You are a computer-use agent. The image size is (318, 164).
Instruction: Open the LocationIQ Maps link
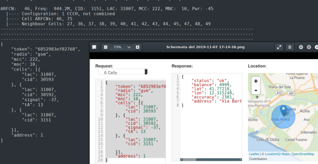277,154
